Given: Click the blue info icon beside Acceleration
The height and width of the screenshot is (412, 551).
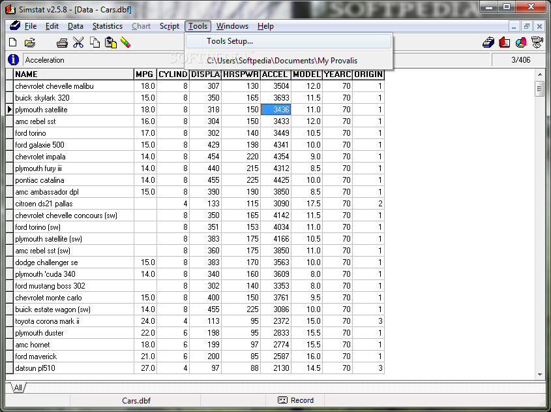Looking at the screenshot, I should (x=13, y=60).
